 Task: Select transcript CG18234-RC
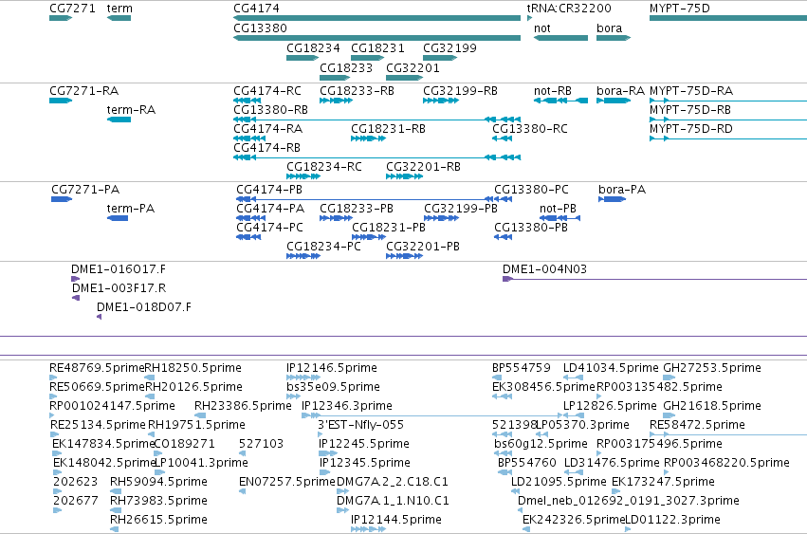point(303,176)
